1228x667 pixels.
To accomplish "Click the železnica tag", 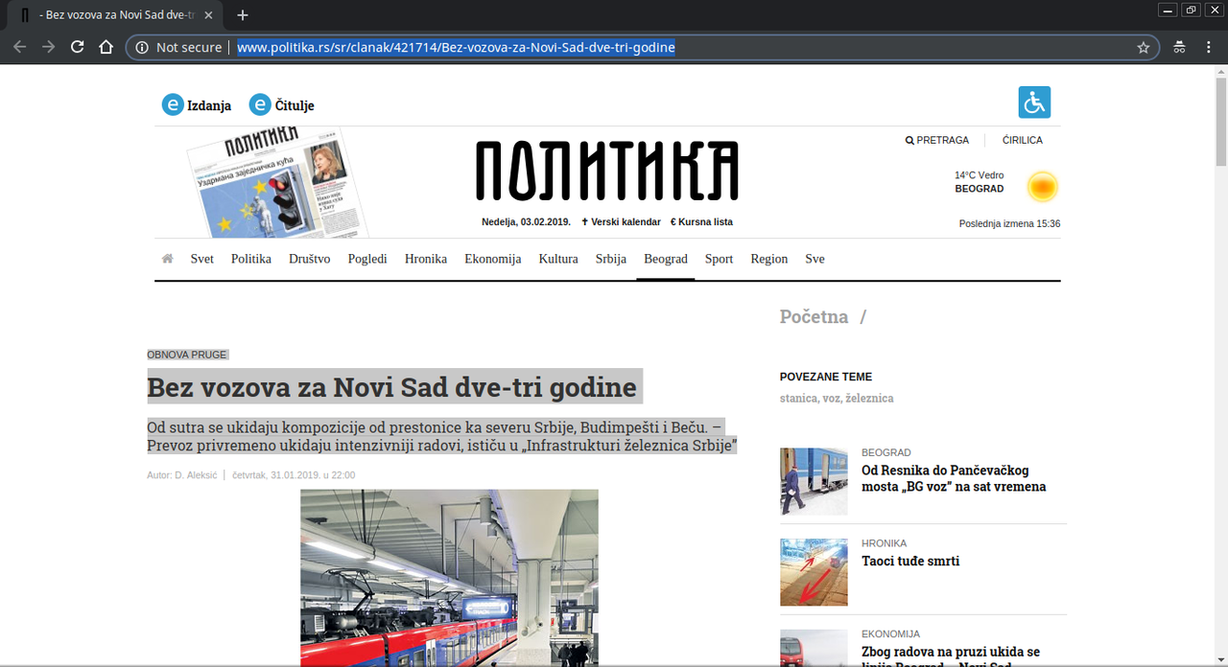I will tap(870, 398).
